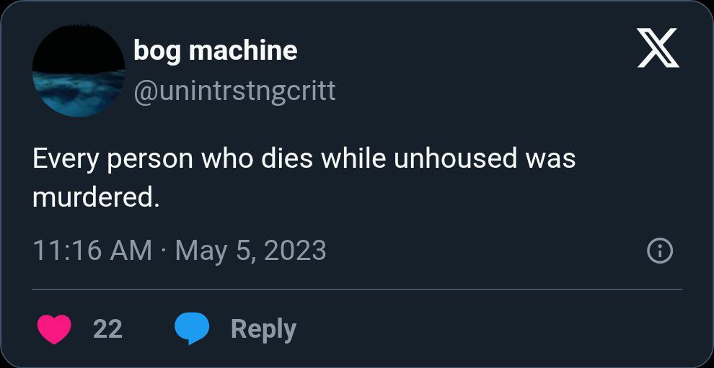Click the "Reply" text label

point(263,329)
